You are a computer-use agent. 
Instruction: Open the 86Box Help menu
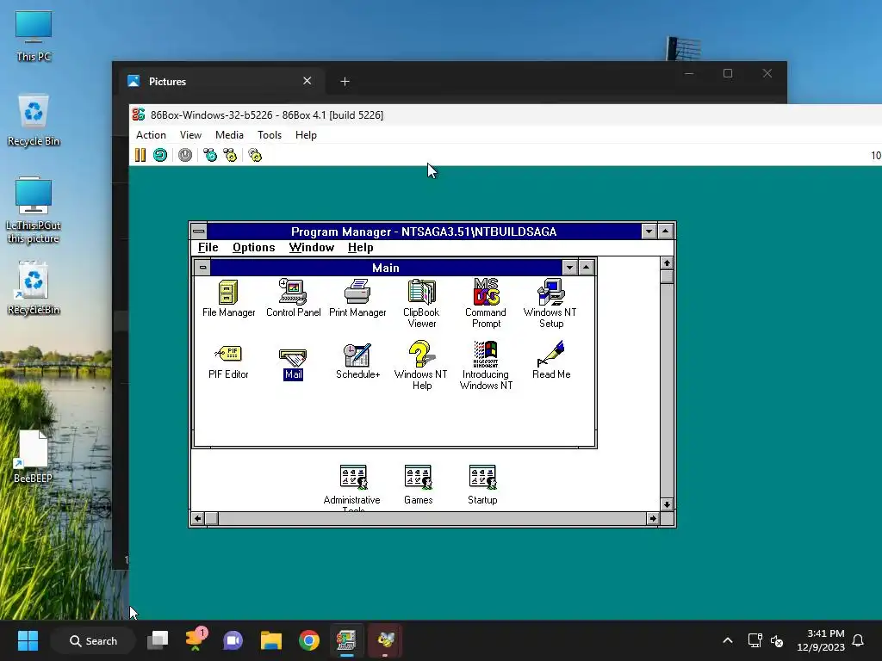[x=306, y=135]
